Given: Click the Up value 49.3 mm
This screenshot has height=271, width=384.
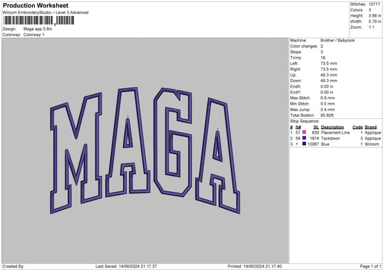Looking at the screenshot, I should (329, 75).
